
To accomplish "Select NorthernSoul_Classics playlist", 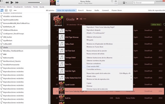I will [12, 61].
